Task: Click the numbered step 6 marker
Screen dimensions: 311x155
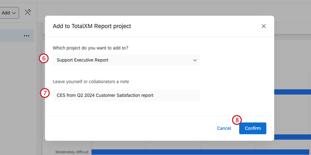Action: (44, 58)
